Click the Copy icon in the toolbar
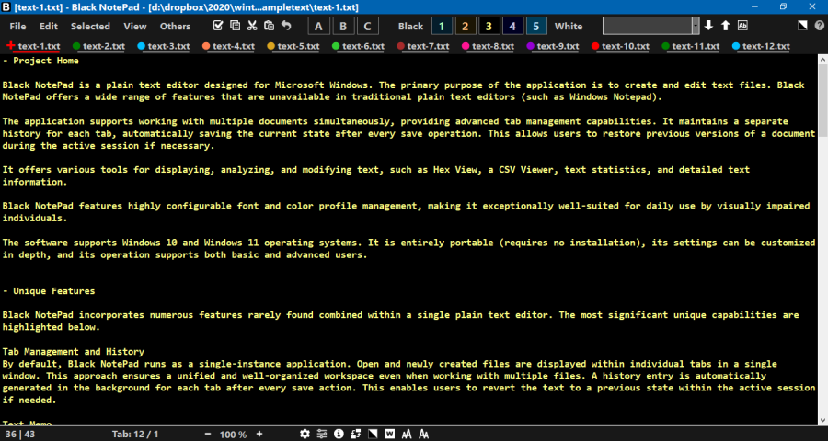Screen dimensions: 828x441 click(235, 26)
